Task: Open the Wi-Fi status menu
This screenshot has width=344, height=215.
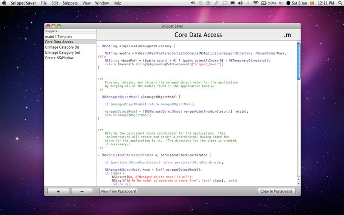Action: point(255,3)
